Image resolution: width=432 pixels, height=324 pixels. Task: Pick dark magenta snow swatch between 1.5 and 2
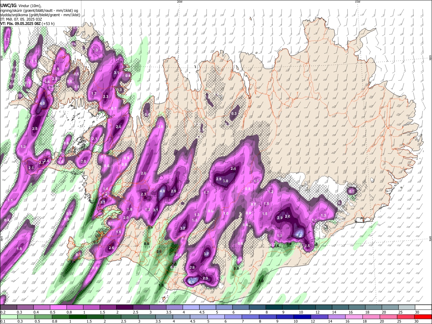click(108, 307)
